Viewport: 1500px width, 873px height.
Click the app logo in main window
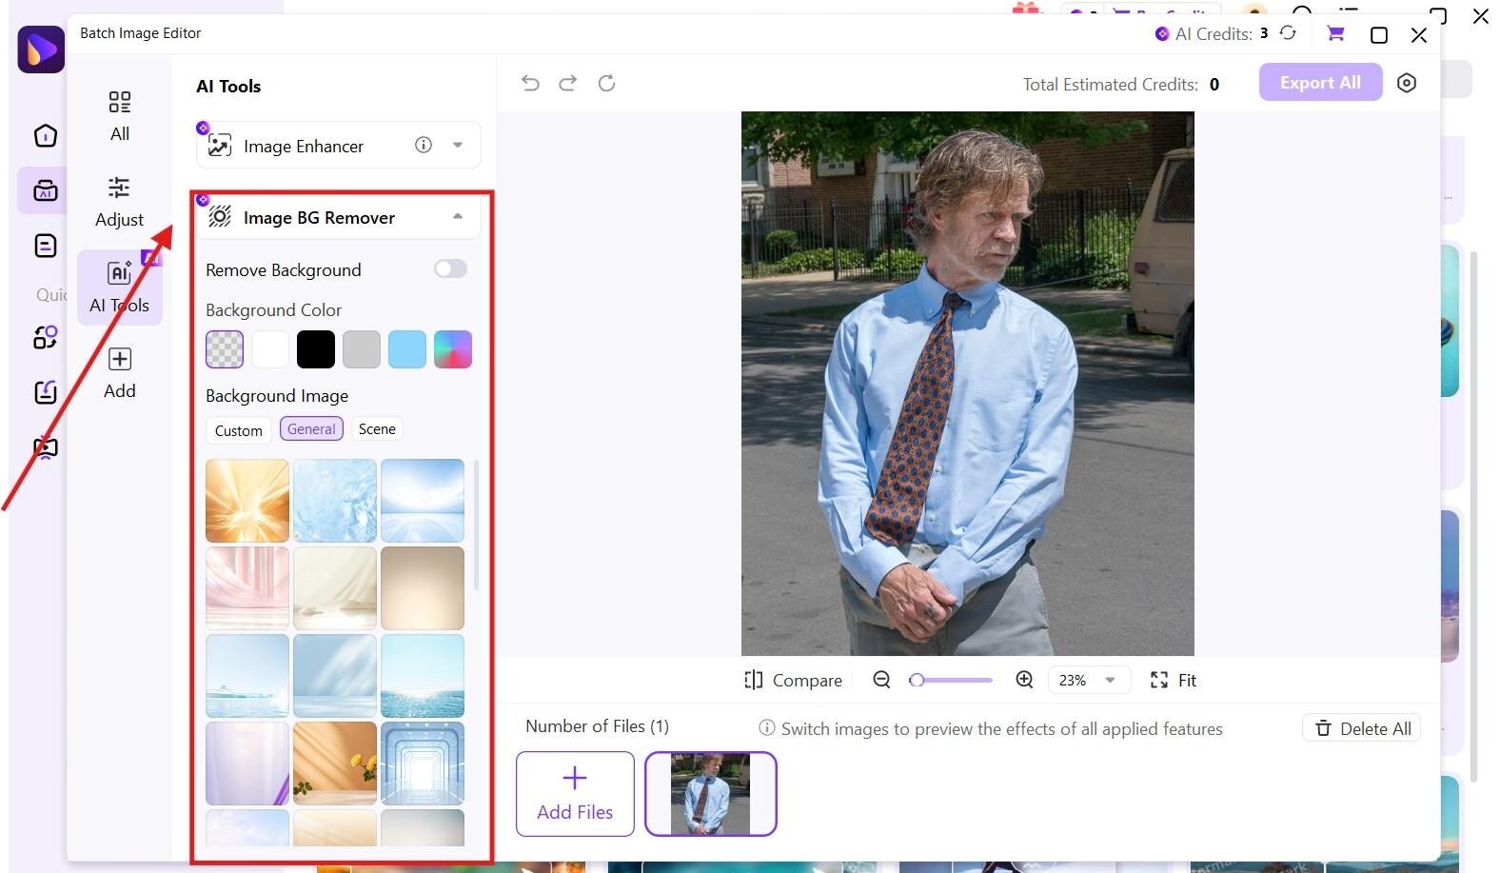point(41,49)
